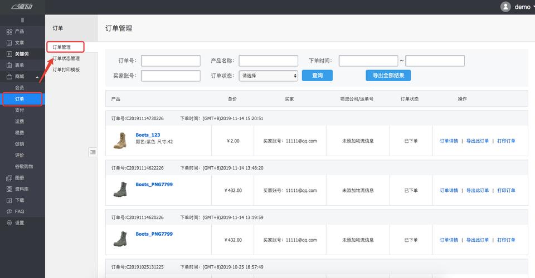This screenshot has width=535, height=278.
Task: Open the 设置 gear icon
Action: click(9, 223)
